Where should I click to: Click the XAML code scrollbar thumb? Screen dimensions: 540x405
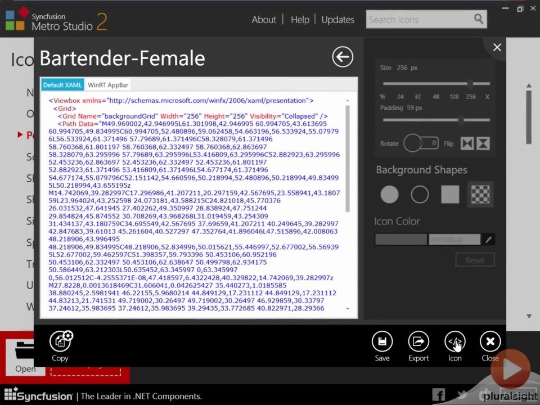[348, 159]
